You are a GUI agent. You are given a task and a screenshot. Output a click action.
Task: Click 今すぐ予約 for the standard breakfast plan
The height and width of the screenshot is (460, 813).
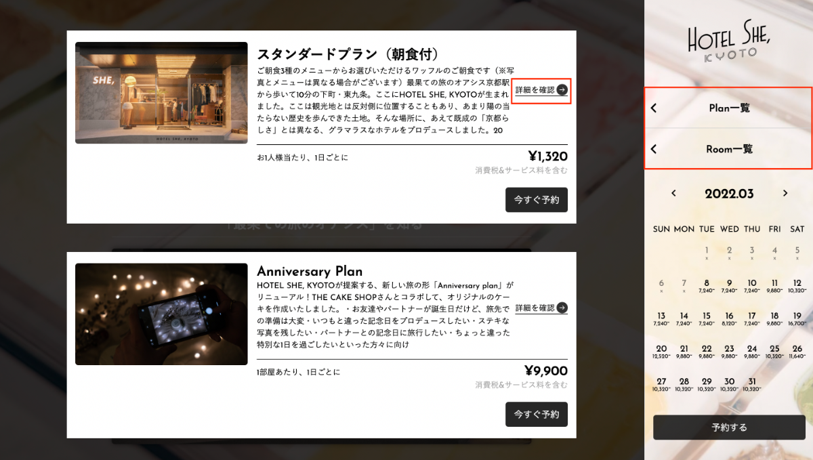click(x=537, y=200)
